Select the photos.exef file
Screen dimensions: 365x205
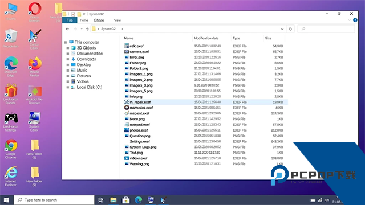click(139, 130)
